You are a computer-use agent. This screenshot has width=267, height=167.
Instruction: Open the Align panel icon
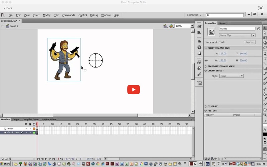tap(199, 41)
